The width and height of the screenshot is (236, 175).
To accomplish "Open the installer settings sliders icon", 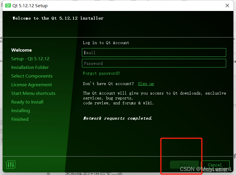I will click(x=11, y=165).
